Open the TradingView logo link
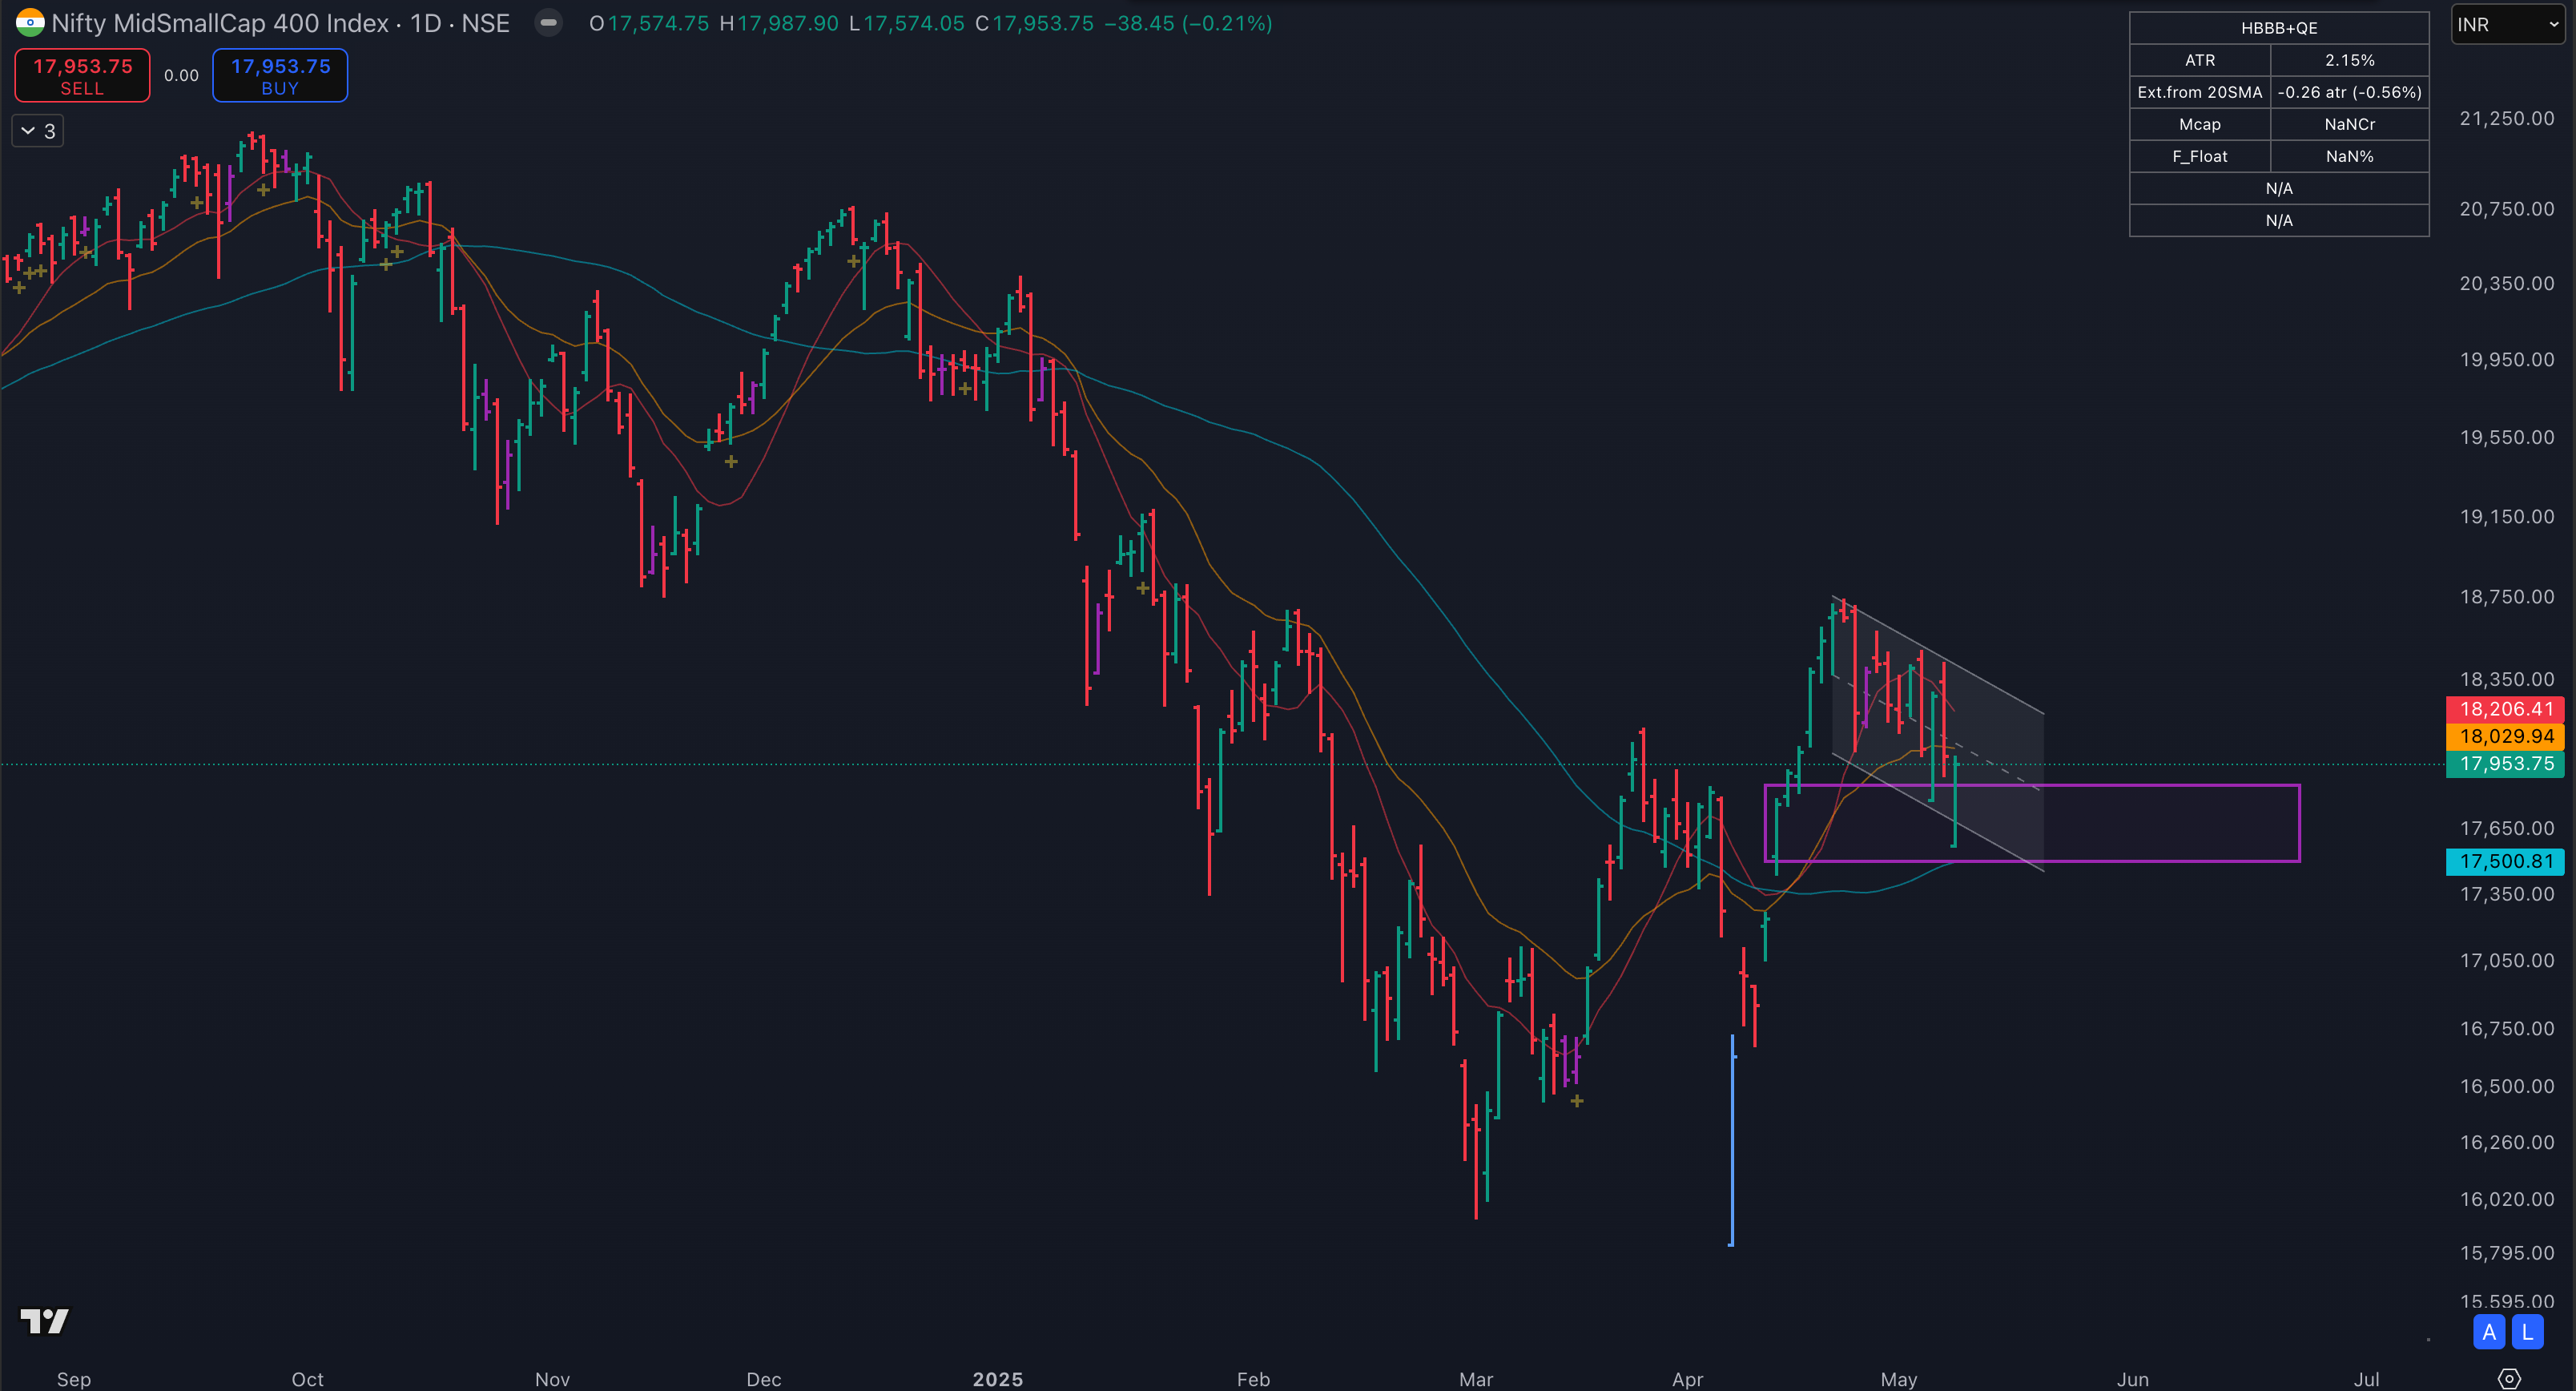Viewport: 2576px width, 1391px height. click(x=45, y=1320)
